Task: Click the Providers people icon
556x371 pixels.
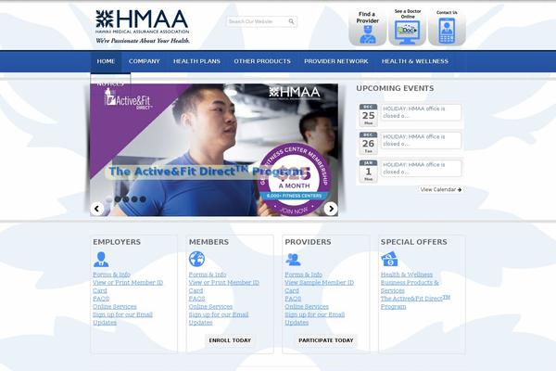Action: point(293,259)
